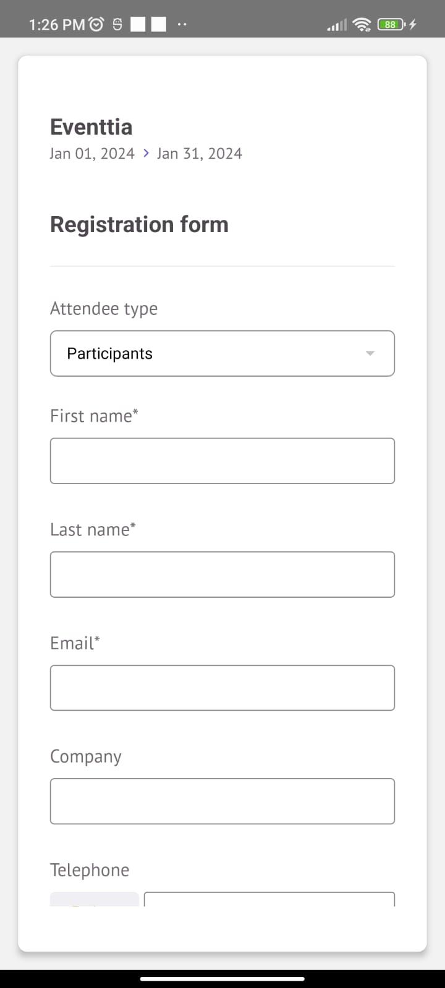Focus the Last name text box
Screen dimensions: 445x988
pos(222,574)
